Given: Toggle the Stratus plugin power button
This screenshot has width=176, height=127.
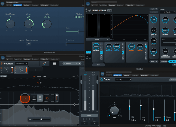Looking at the screenshot, I should [x=88, y=4].
